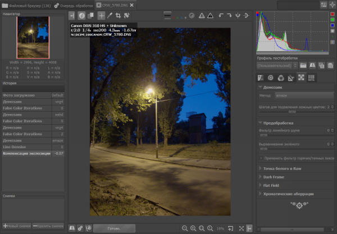The height and width of the screenshot is (234, 337).
Task: Enable the hot/dead pixel filter checkbox
Action: 261,158
